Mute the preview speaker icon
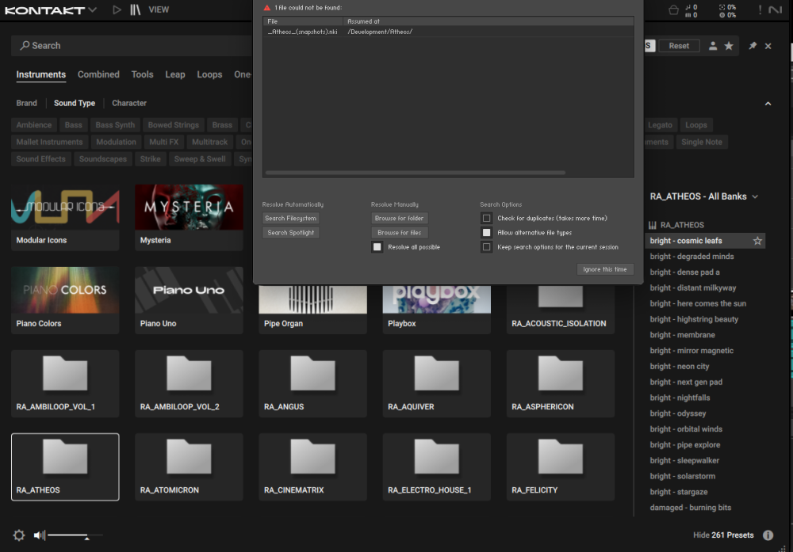Viewport: 793px width, 552px height. point(39,535)
